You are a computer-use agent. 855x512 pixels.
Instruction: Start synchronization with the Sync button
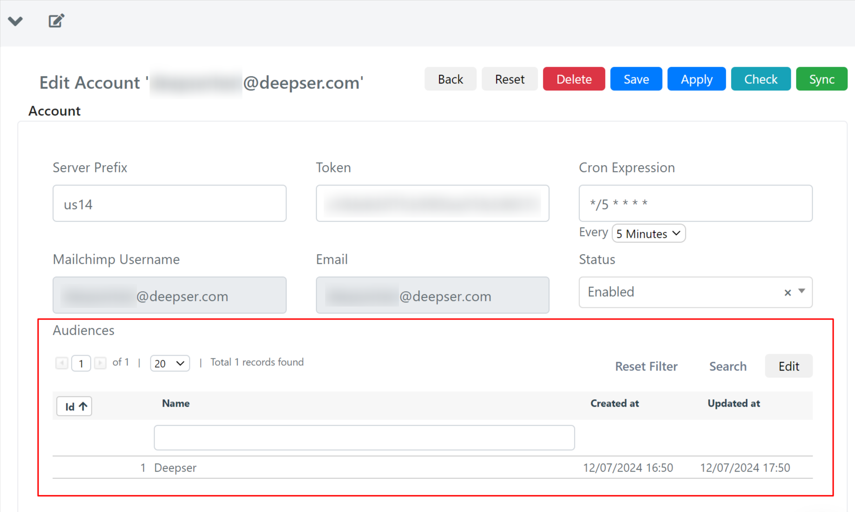(x=821, y=79)
